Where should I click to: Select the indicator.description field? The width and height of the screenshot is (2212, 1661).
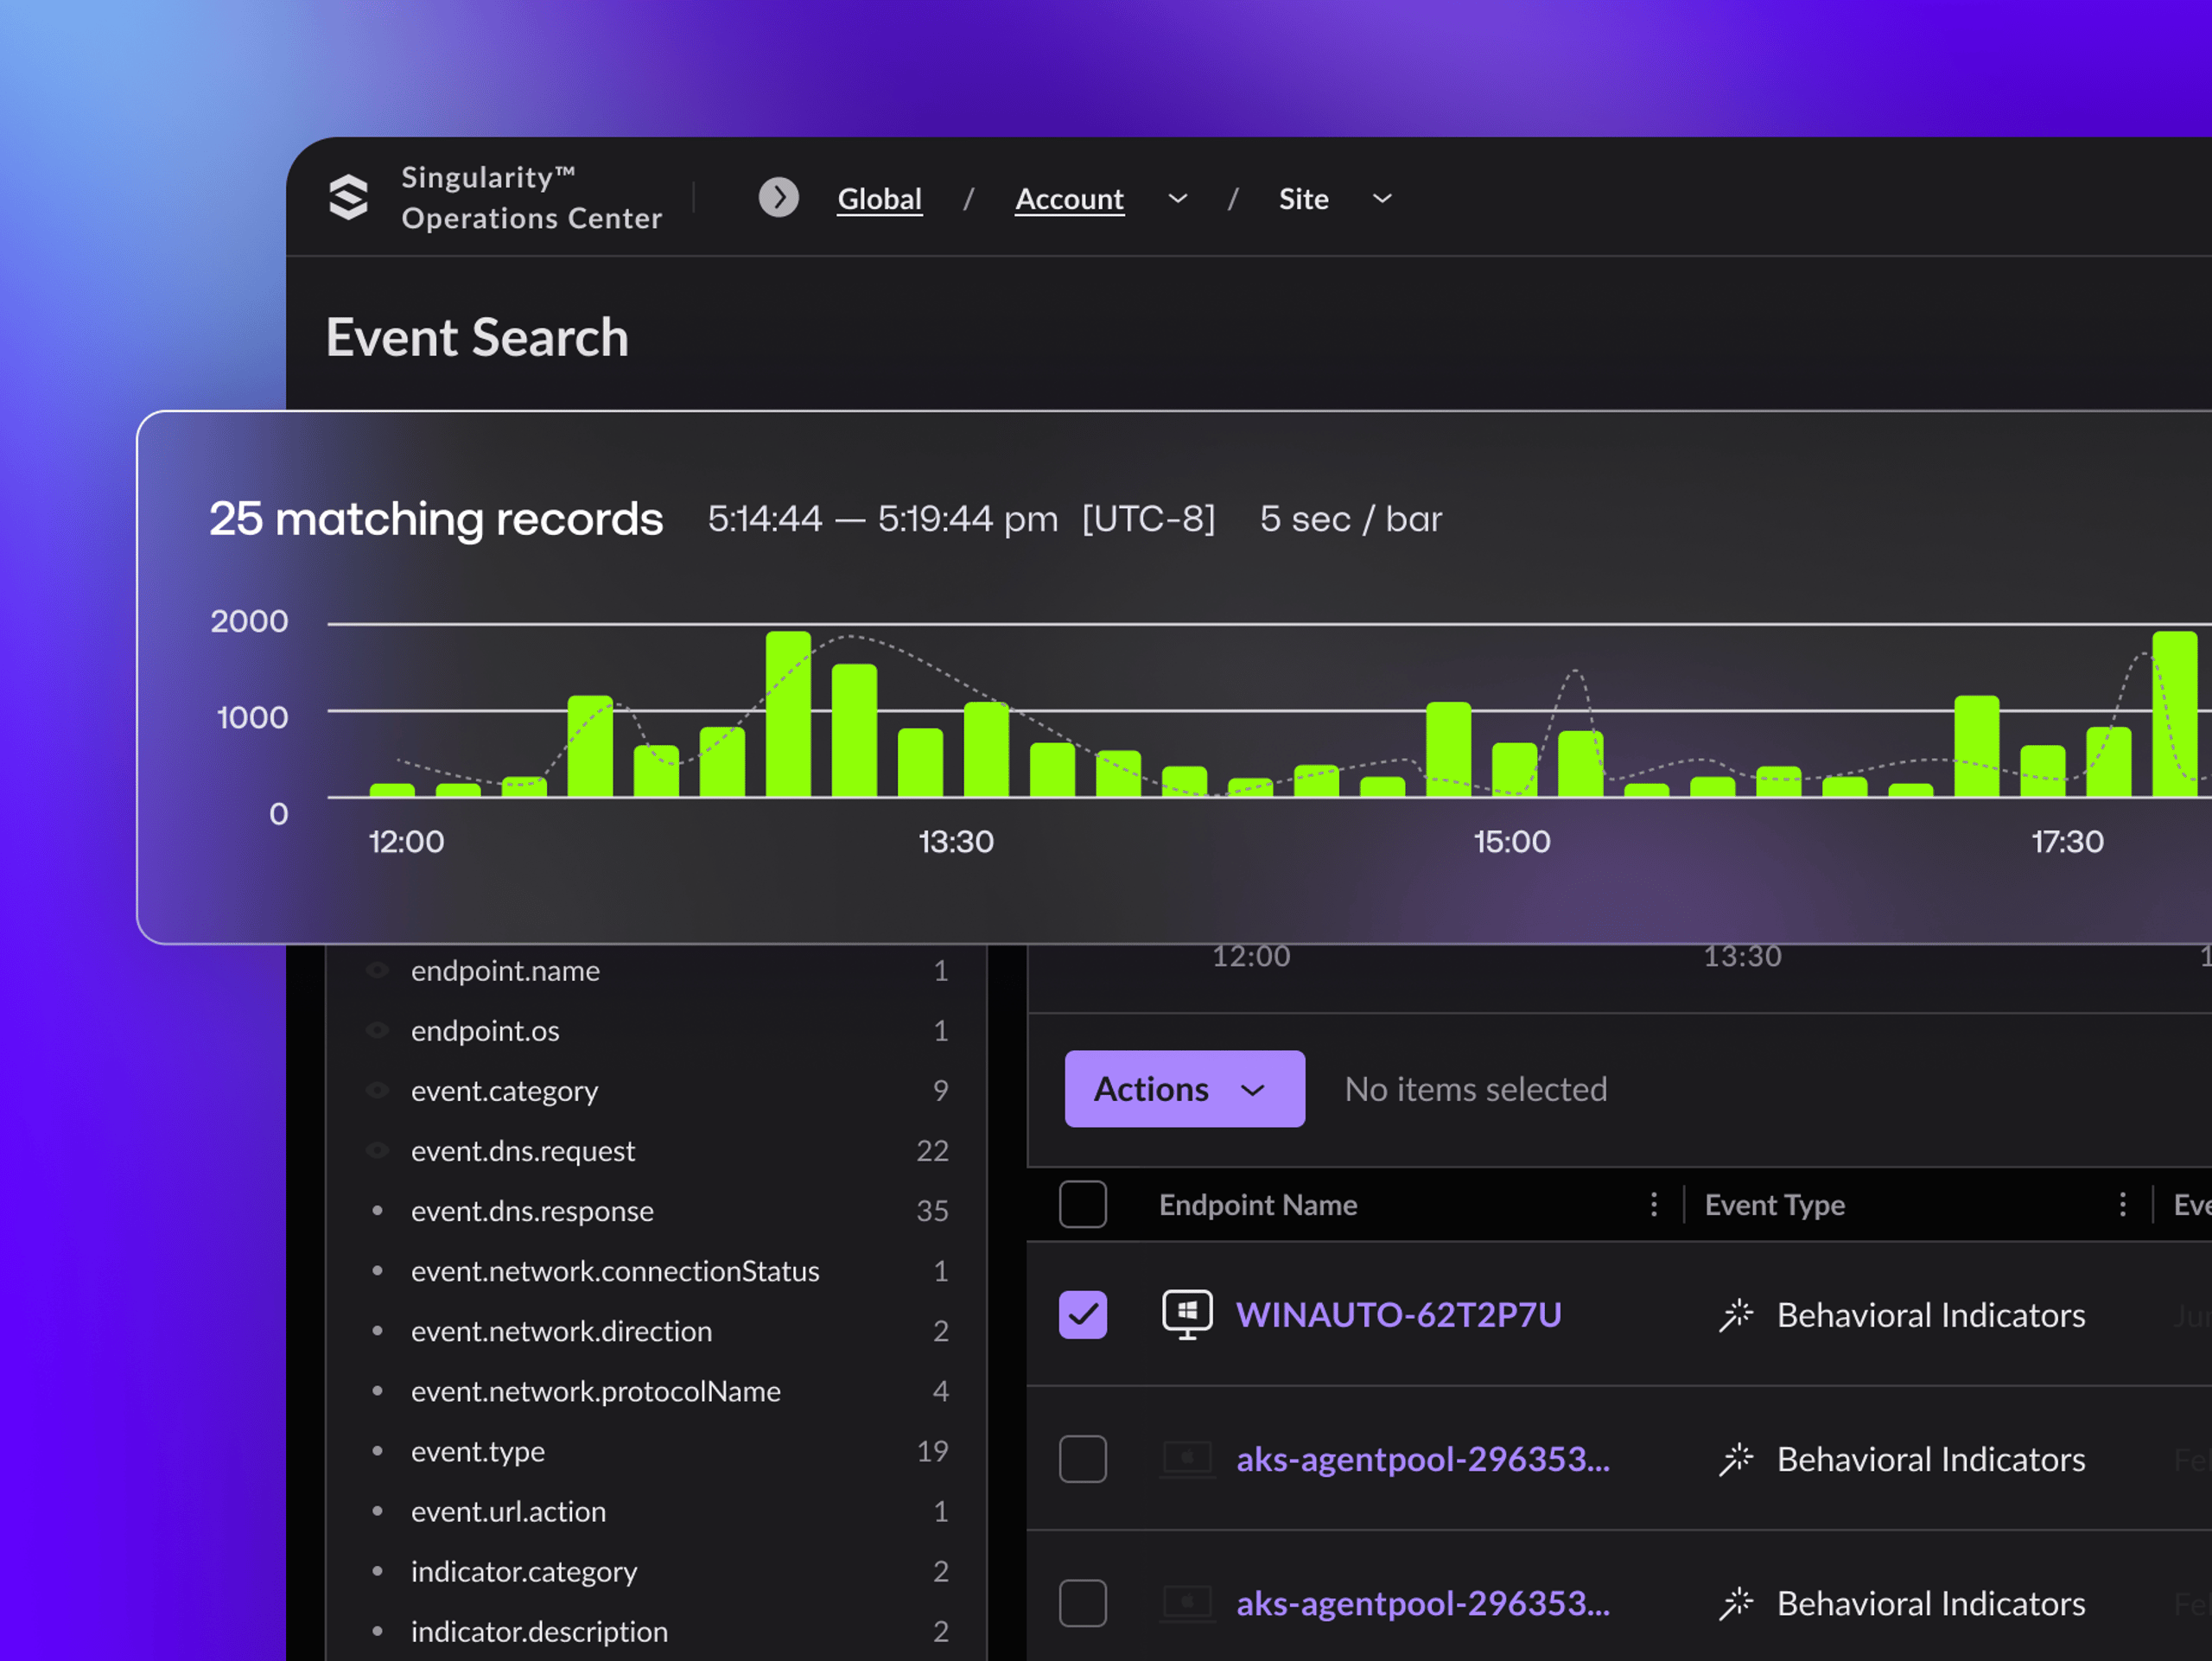[539, 1631]
